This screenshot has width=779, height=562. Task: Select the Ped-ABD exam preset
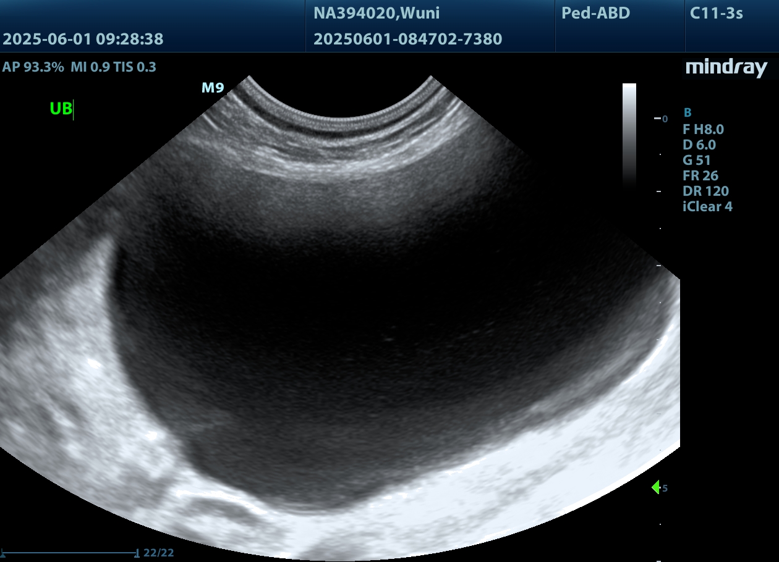tap(595, 13)
